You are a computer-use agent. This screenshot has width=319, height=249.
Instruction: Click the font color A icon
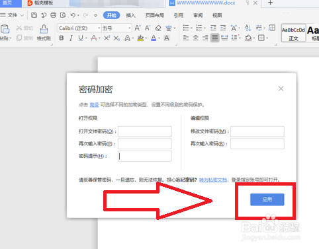click(x=154, y=38)
